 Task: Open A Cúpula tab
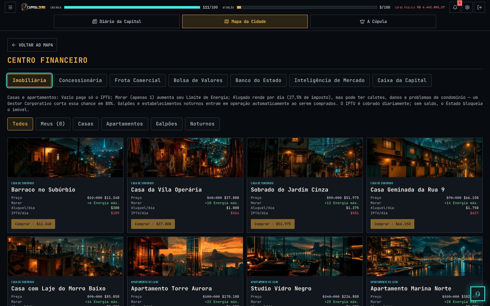[x=373, y=21]
